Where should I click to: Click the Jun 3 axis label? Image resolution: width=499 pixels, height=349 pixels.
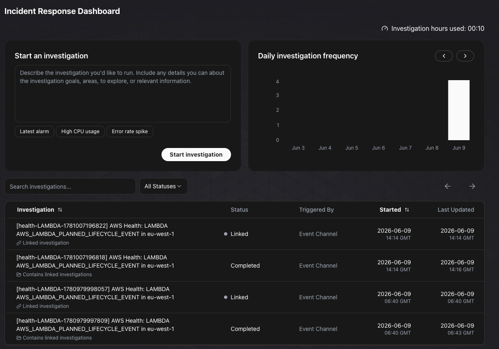pyautogui.click(x=298, y=148)
